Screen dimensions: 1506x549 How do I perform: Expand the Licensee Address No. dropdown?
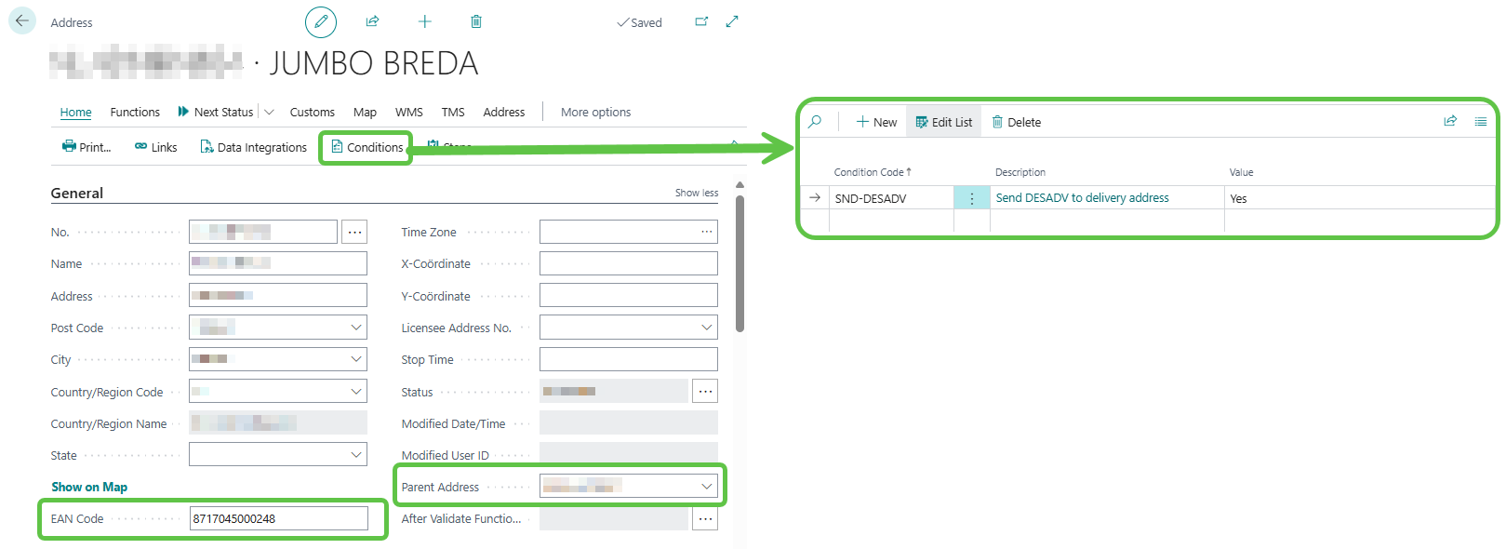(x=706, y=328)
